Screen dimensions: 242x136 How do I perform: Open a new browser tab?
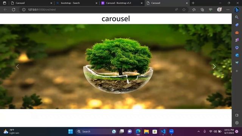coord(193,3)
